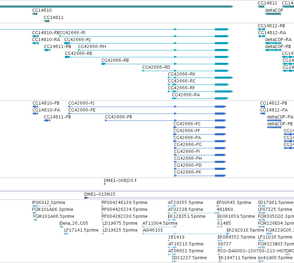This screenshot has width=294, height=263.
Task: Select transcript CG42666-RE
Action: (x=79, y=53)
